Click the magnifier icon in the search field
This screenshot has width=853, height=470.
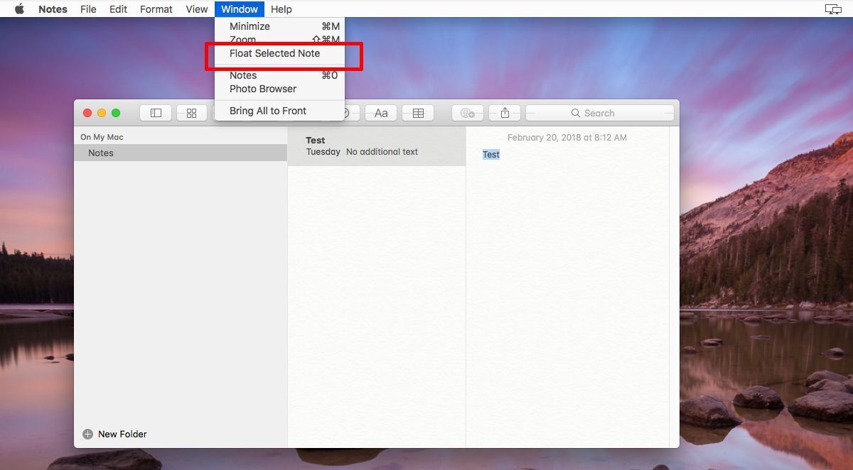576,113
